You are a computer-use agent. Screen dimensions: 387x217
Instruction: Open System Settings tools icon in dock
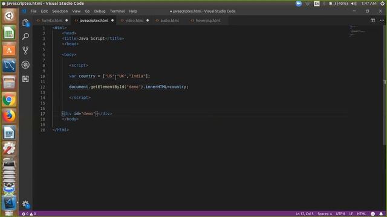coord(9,149)
